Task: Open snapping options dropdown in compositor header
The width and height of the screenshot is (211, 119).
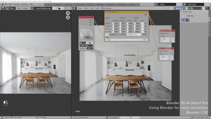Action: click(x=208, y=8)
